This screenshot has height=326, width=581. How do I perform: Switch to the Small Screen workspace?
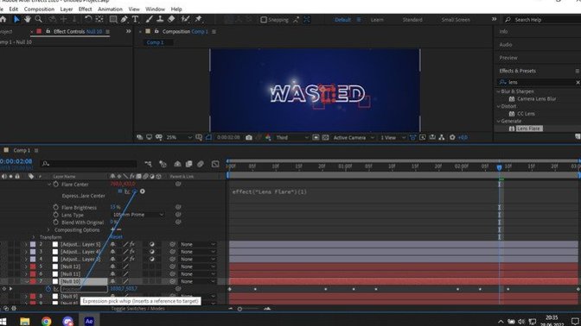(x=456, y=20)
